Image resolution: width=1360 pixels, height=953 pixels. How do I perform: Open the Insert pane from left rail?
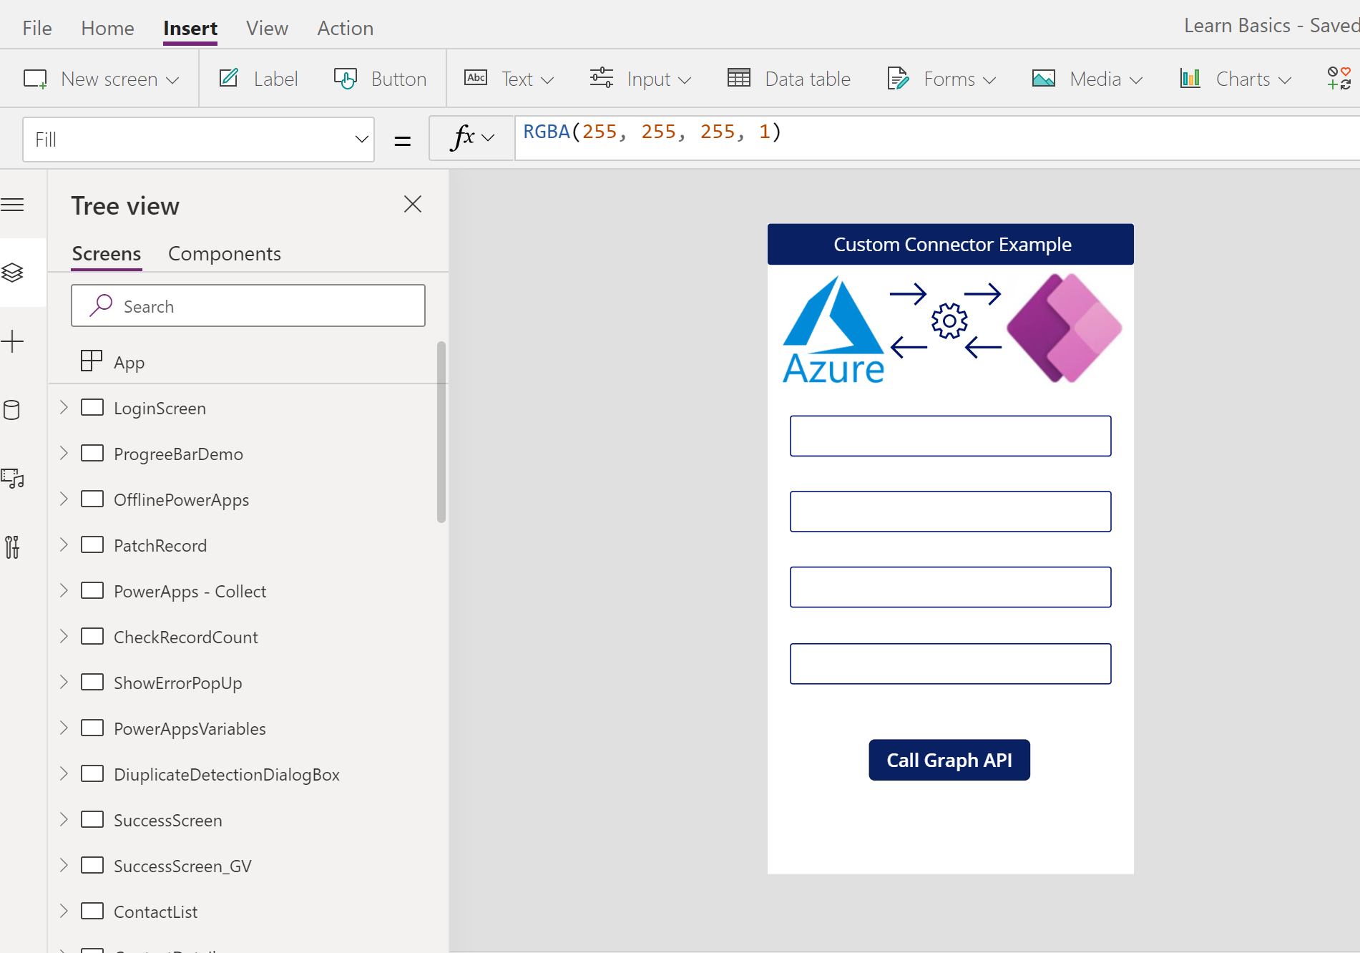13,341
